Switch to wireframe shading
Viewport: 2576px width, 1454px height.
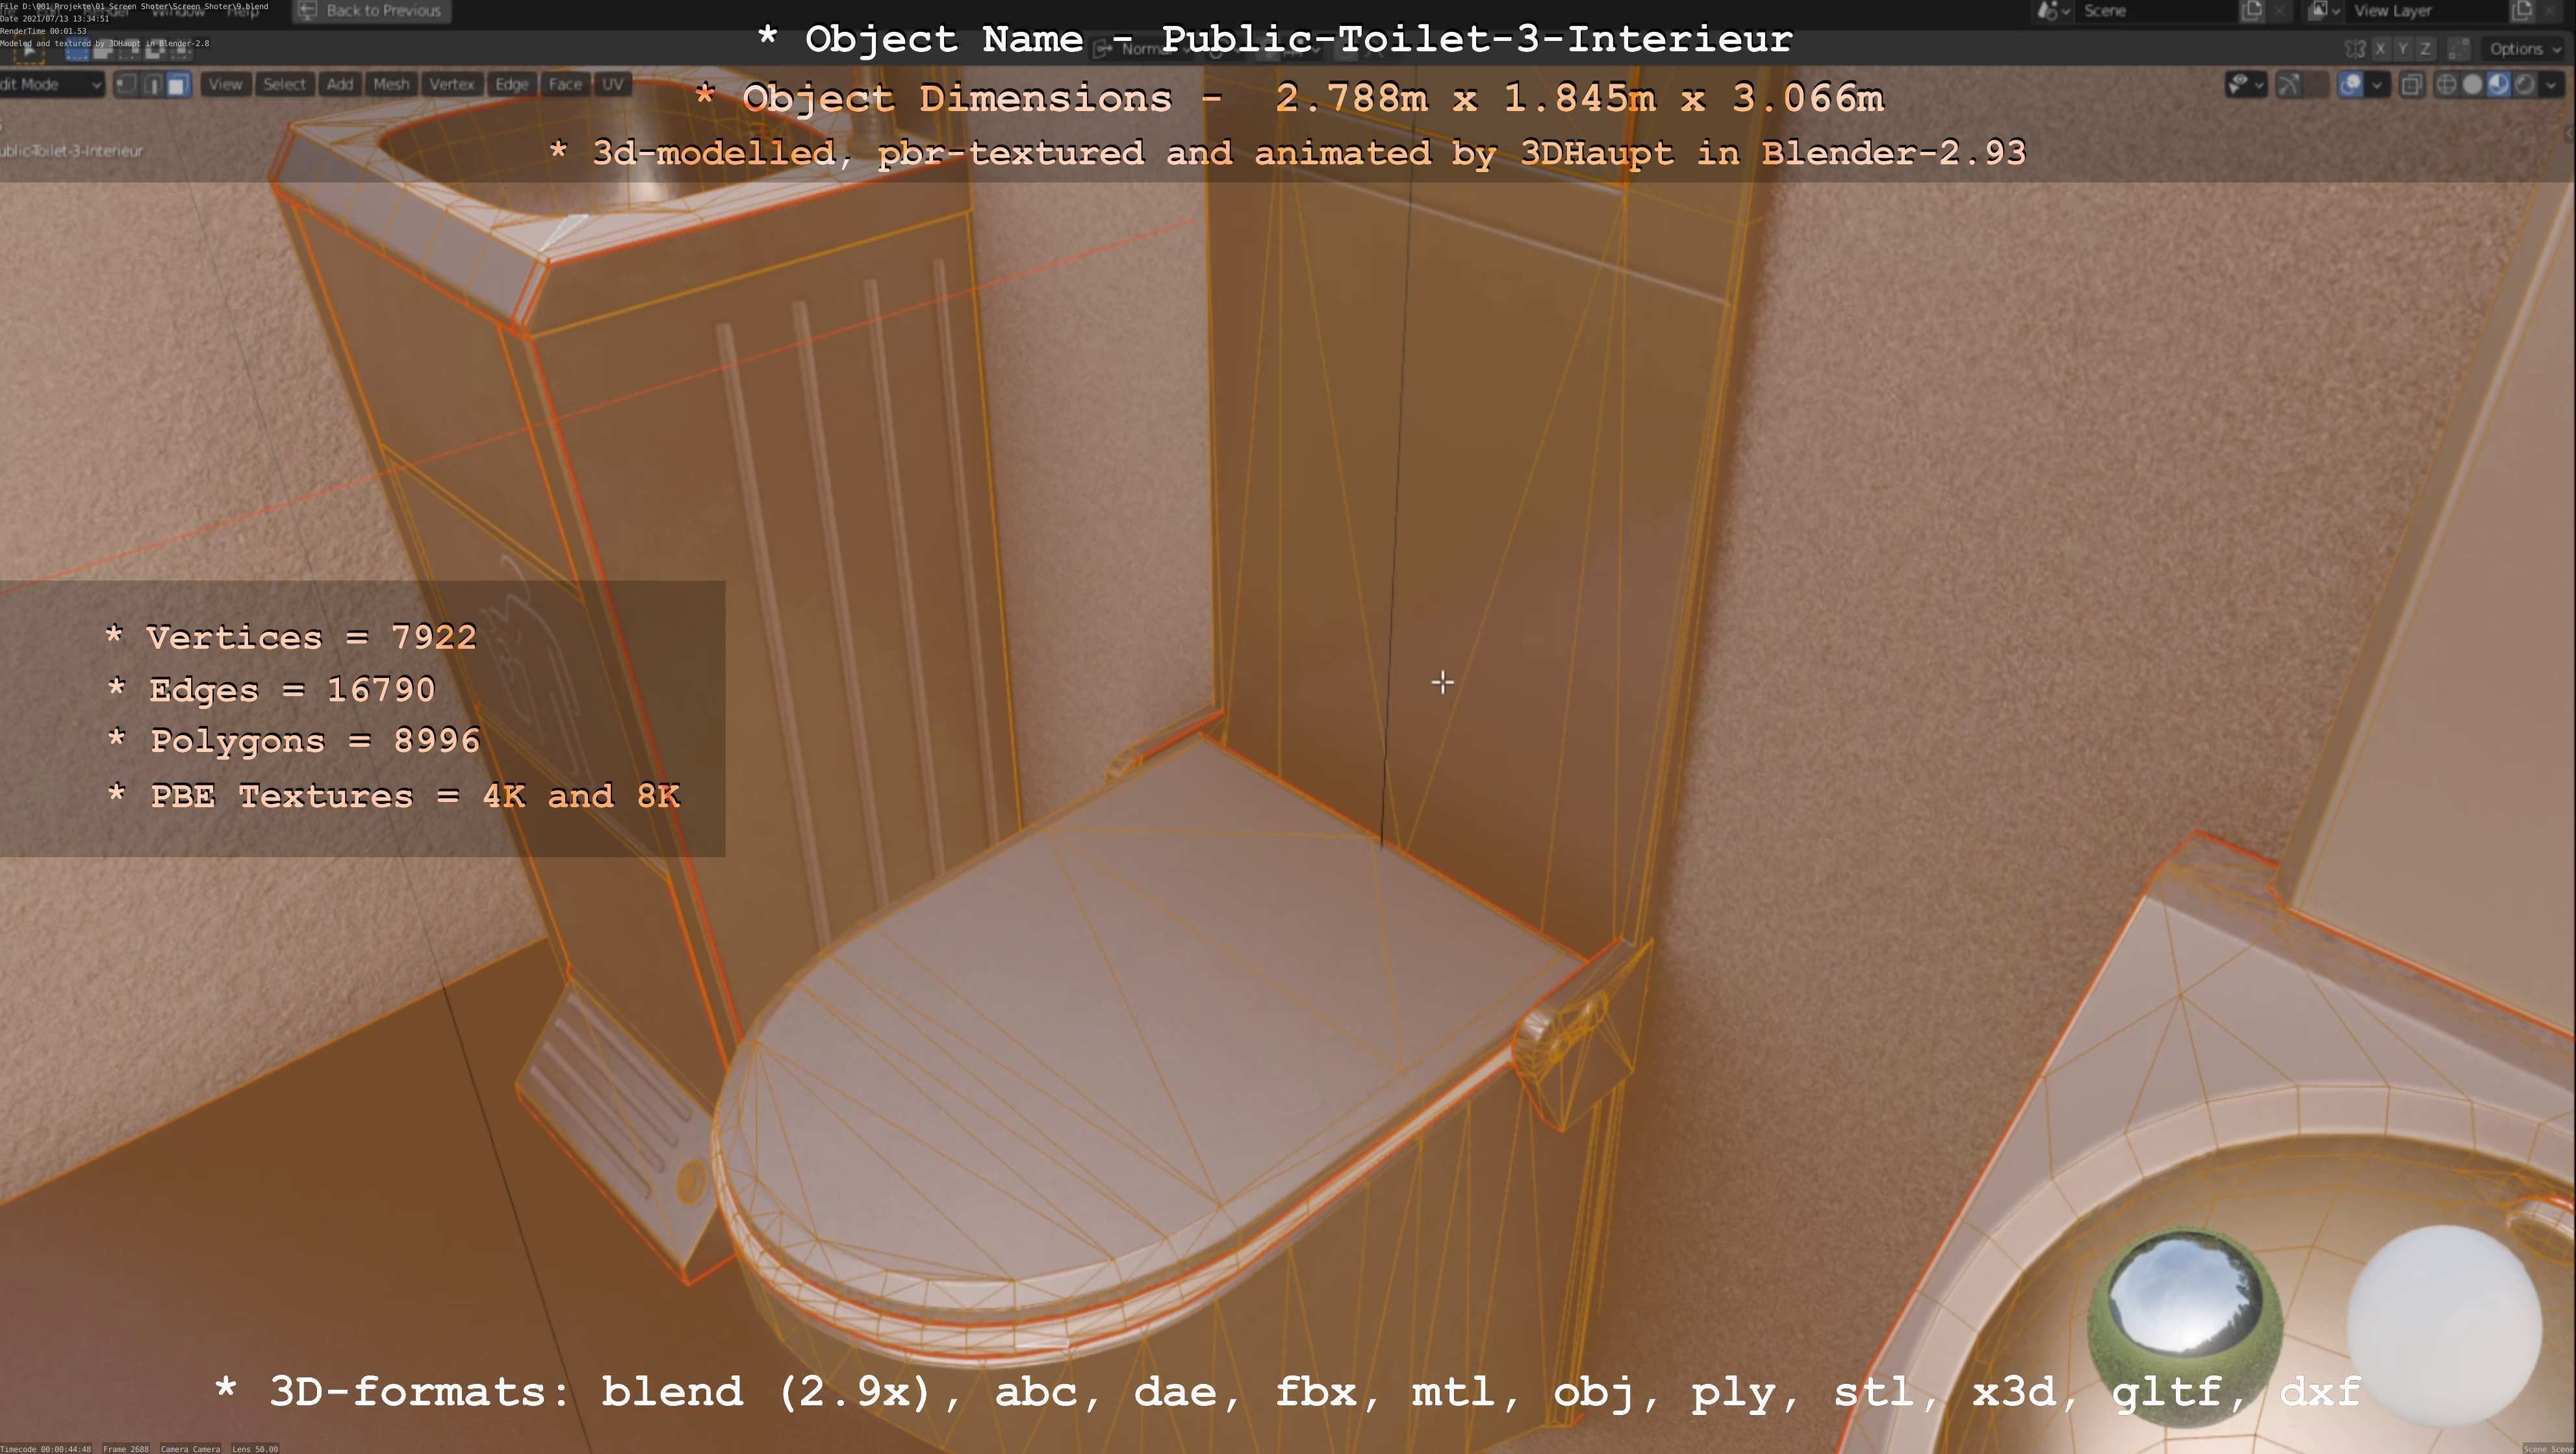coord(2446,85)
